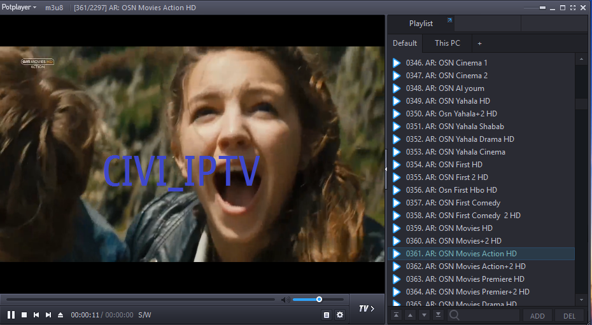Pause playback with the pause button

tap(11, 315)
